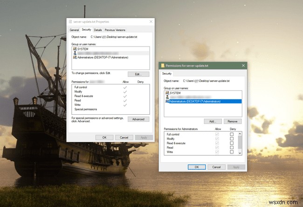Close the Permissions for server-update.txt dialog

(x=243, y=66)
